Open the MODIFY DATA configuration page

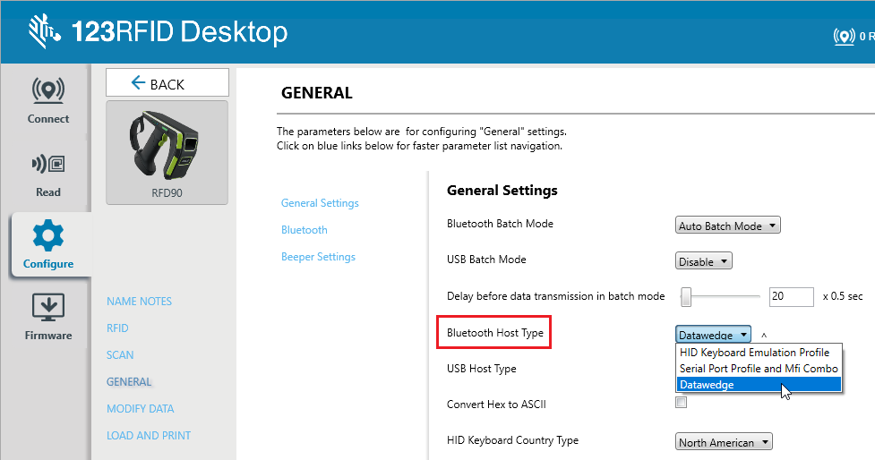140,408
